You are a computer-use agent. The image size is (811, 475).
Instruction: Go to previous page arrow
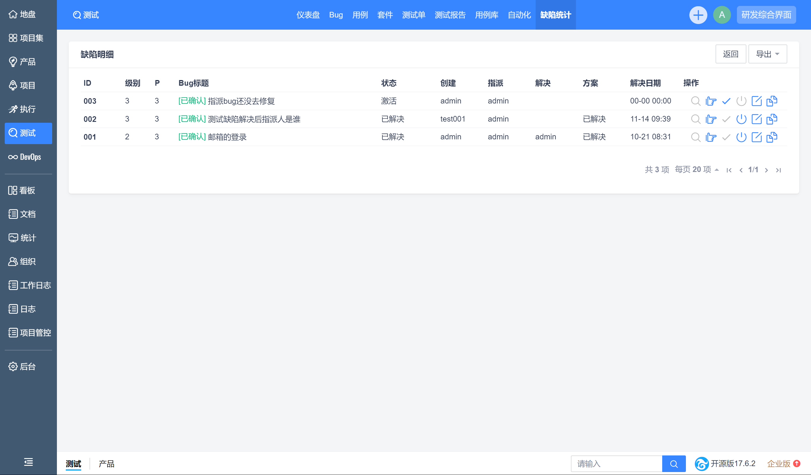[741, 170]
